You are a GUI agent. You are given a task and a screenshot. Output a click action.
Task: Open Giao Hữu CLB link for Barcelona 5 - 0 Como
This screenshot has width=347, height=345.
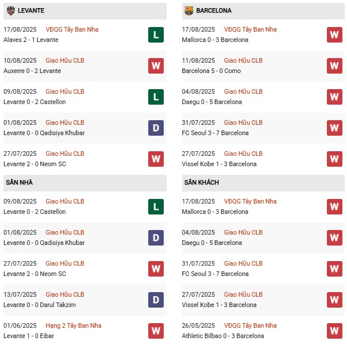point(243,60)
